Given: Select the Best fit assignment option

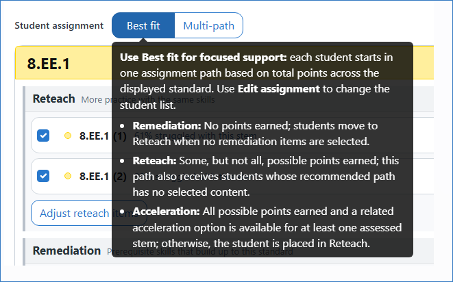Looking at the screenshot, I should (x=143, y=26).
